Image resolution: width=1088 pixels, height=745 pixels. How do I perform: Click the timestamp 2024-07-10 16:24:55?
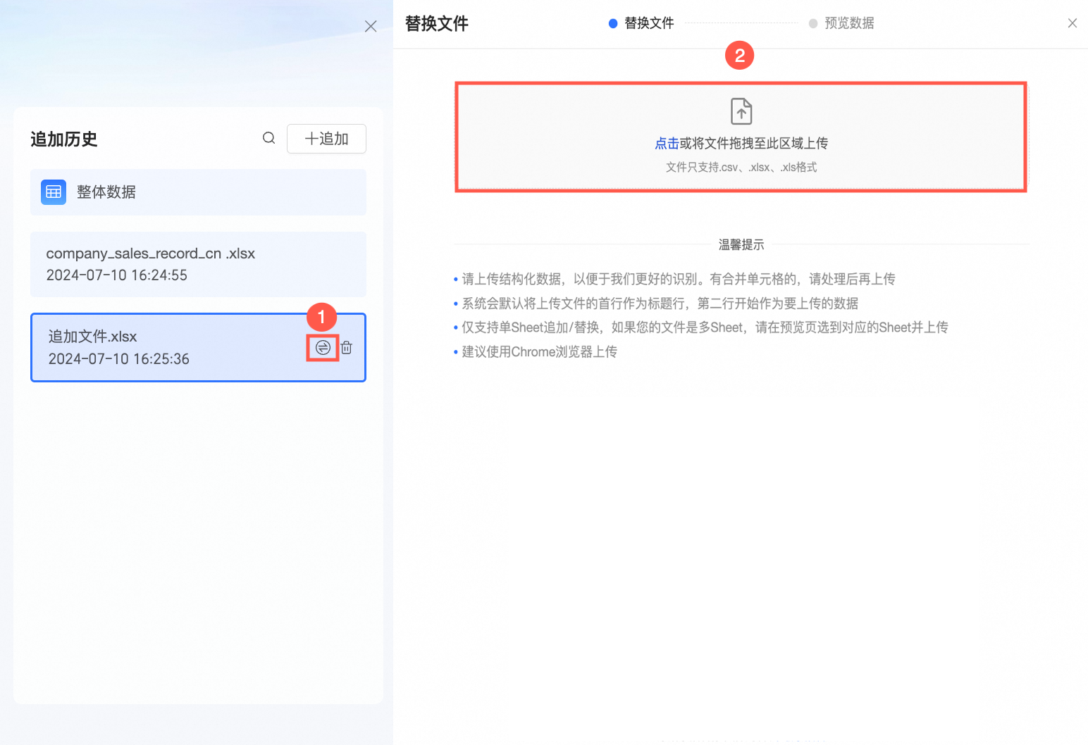117,275
